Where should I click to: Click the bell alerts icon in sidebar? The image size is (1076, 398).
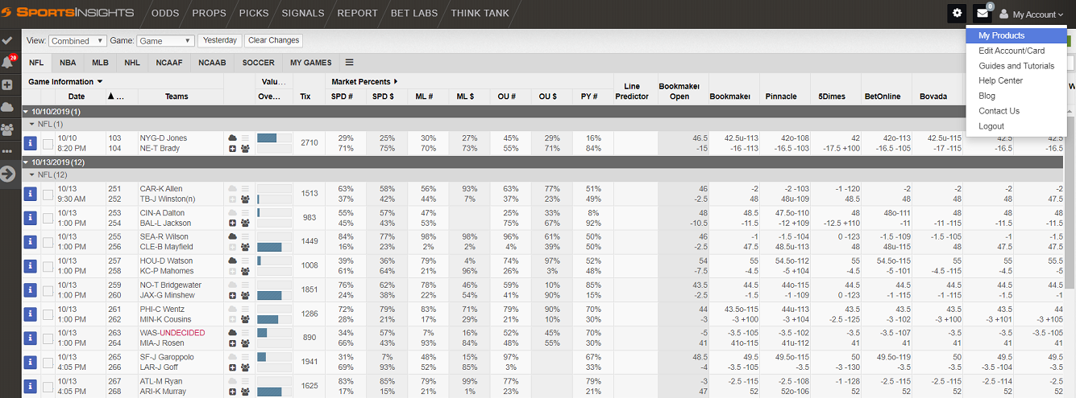9,62
